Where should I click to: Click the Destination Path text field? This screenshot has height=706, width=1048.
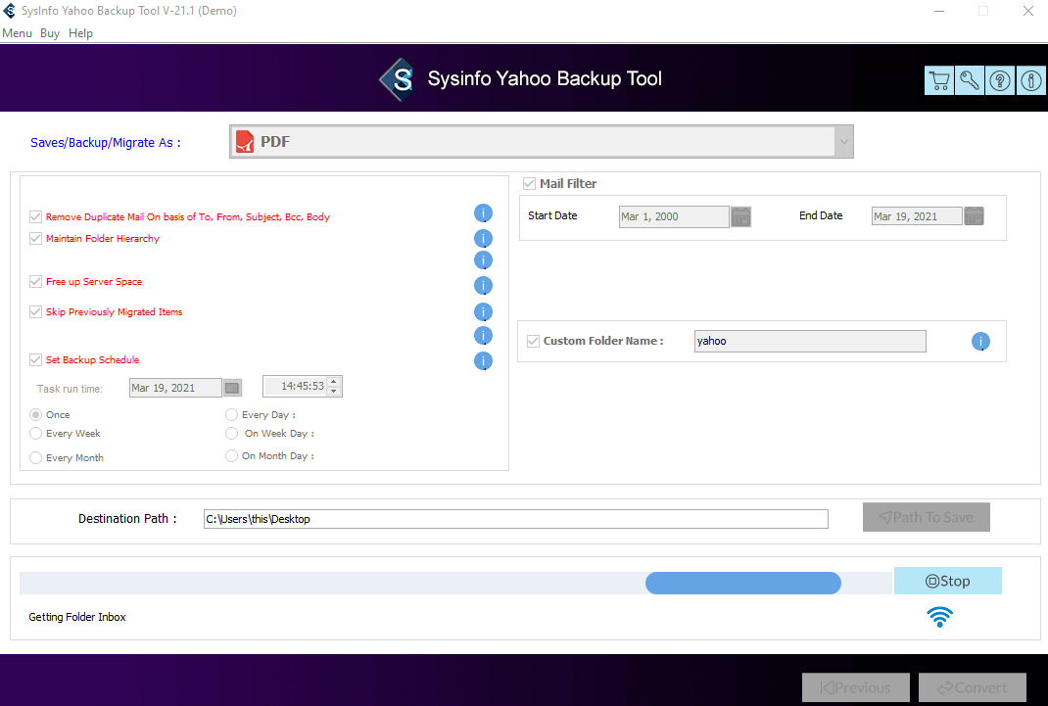515,519
